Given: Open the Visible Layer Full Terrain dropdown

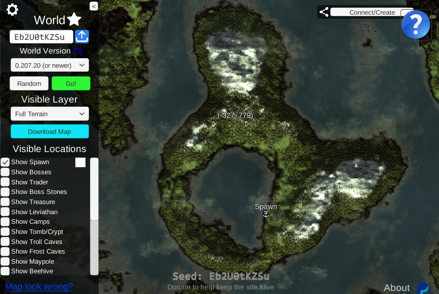Looking at the screenshot, I should click(x=50, y=114).
